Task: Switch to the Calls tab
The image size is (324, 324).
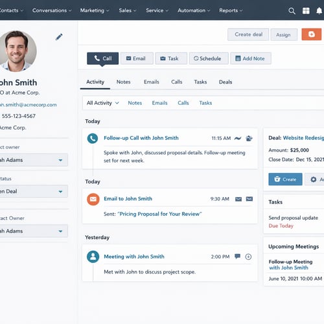Action: click(x=177, y=82)
